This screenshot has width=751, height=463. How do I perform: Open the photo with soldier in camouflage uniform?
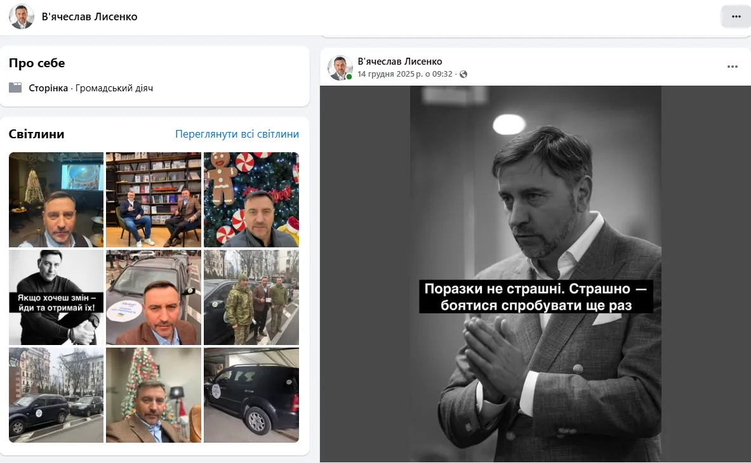point(251,297)
